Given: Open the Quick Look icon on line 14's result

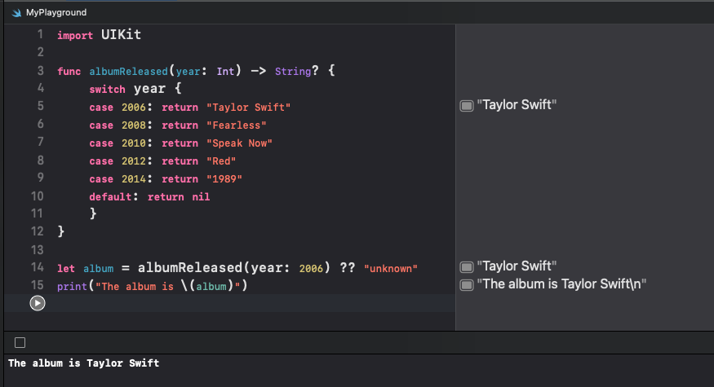Looking at the screenshot, I should pos(467,267).
